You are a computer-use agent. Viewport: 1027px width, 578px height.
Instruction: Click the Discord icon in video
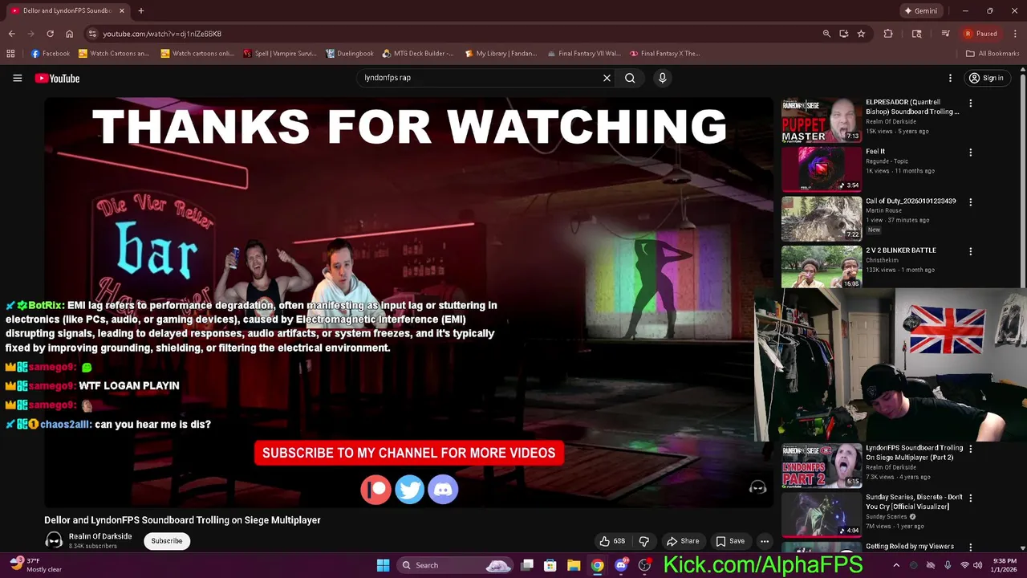(443, 489)
